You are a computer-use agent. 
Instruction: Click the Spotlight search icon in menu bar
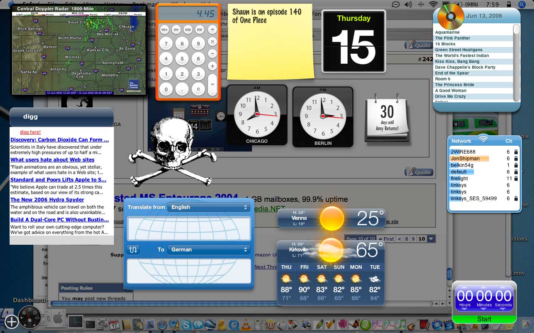click(x=521, y=5)
